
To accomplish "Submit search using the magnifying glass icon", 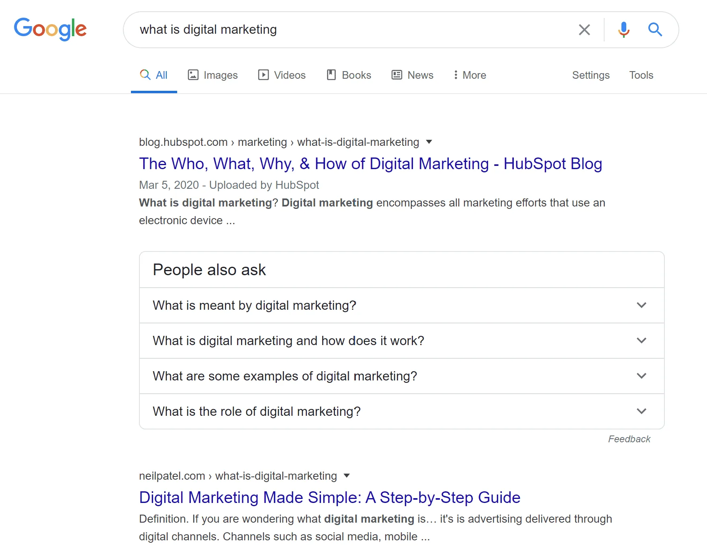I will [x=655, y=29].
